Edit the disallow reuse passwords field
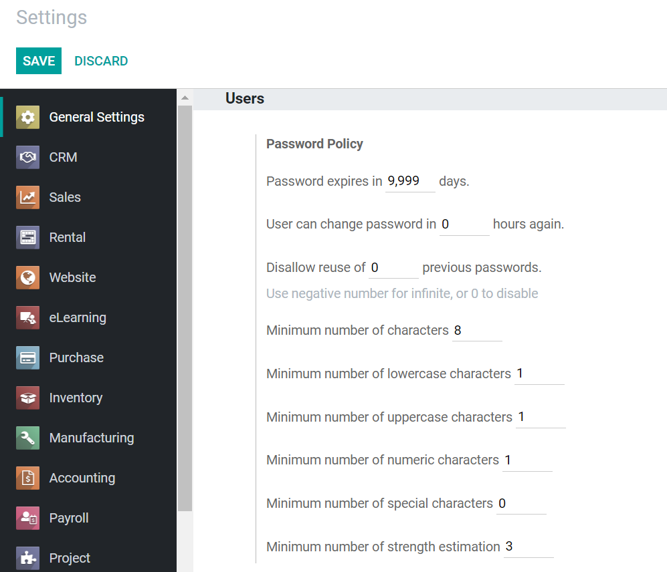Screen dimensions: 667x572 393,268
